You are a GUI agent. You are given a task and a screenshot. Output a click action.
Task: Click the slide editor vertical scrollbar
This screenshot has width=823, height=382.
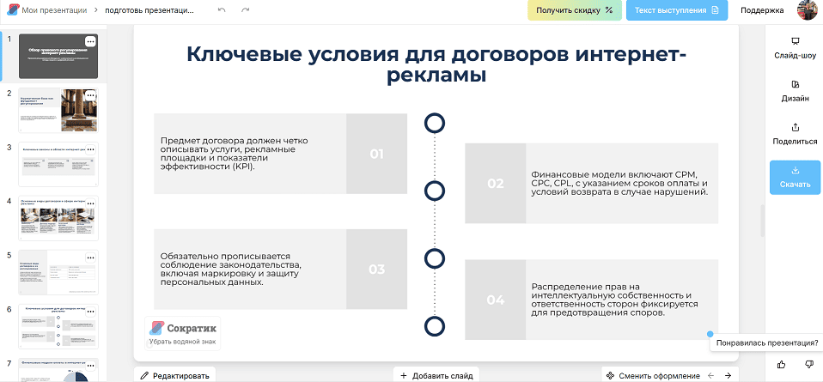tap(762, 221)
